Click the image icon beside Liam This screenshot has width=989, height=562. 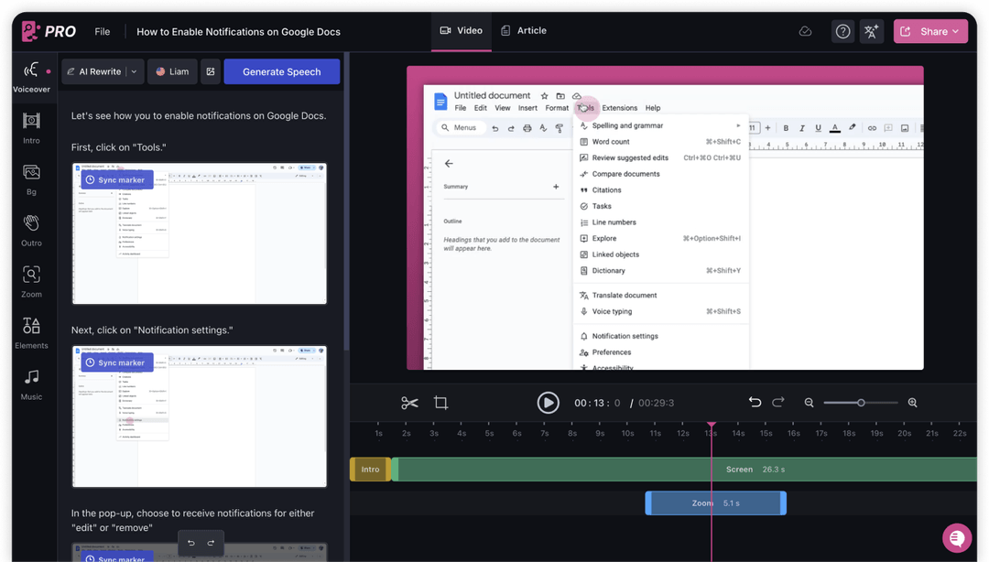pyautogui.click(x=211, y=72)
